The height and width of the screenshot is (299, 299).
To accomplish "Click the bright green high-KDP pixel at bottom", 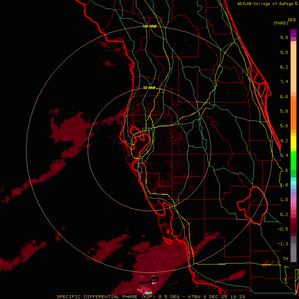I will click(149, 293).
